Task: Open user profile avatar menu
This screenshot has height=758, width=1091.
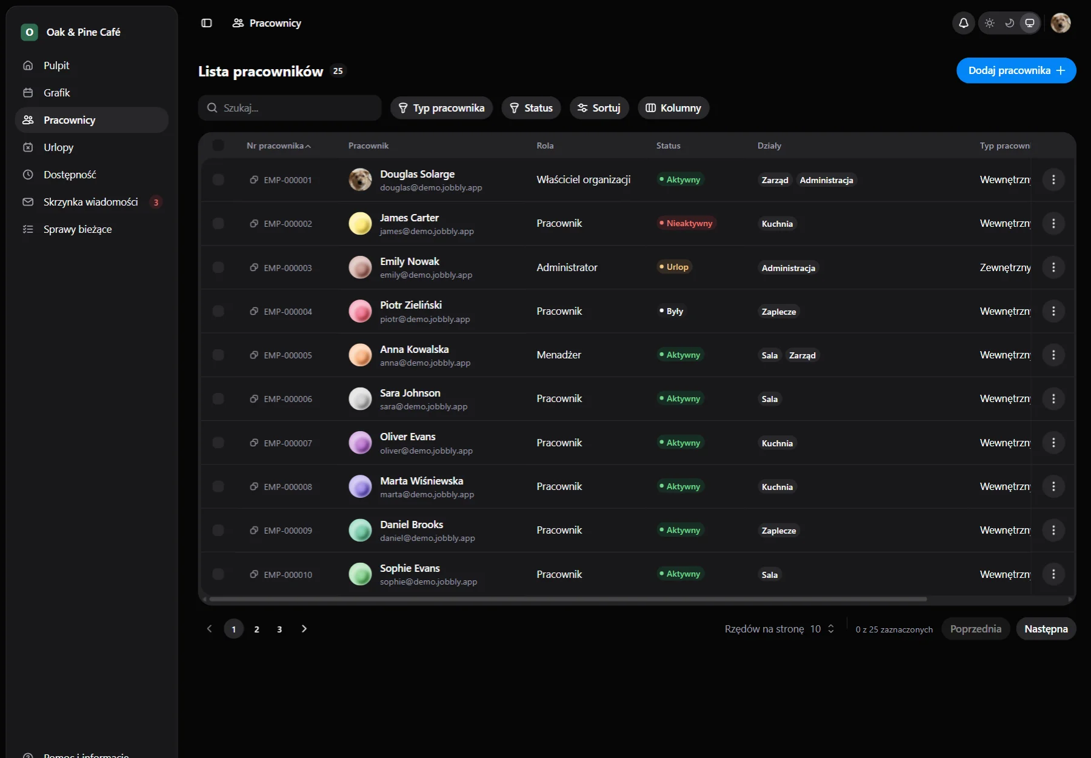Action: (x=1061, y=23)
